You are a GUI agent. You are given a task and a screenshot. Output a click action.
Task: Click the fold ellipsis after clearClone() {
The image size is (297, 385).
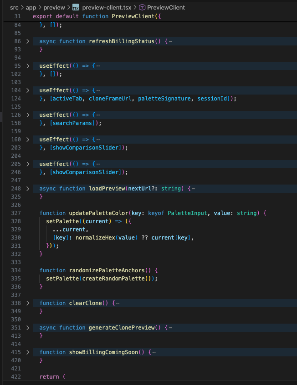[118, 303]
